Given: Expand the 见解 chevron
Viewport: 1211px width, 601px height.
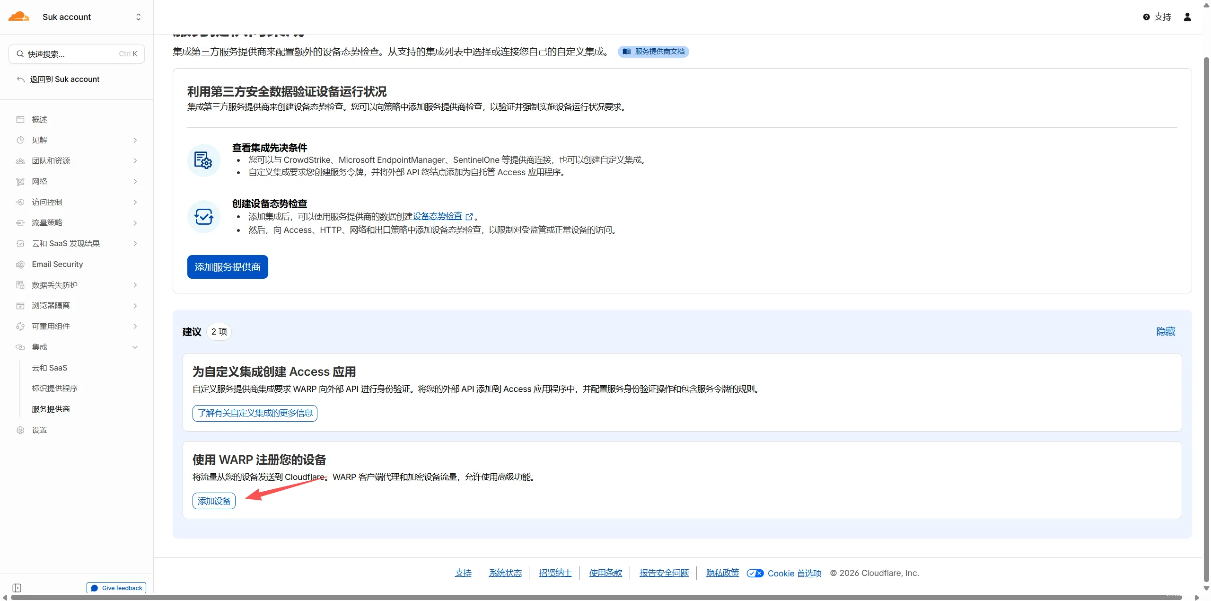Looking at the screenshot, I should click(135, 140).
